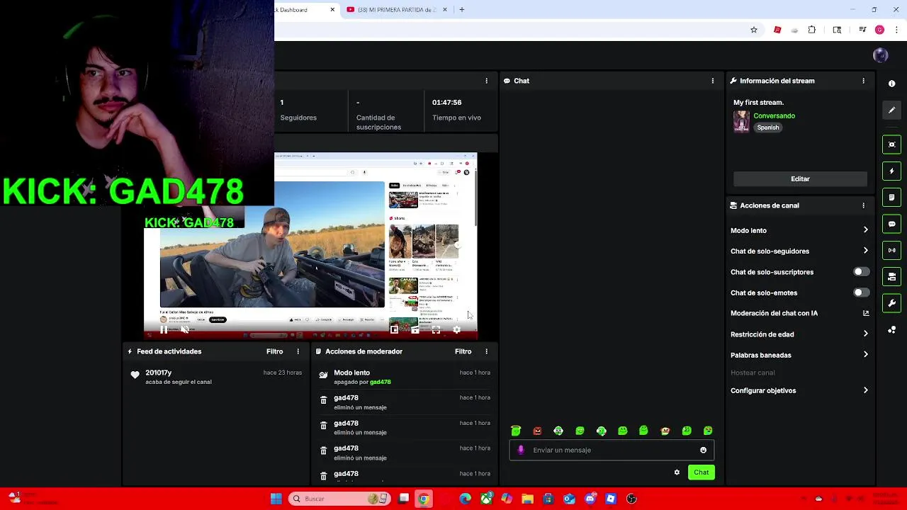Screen dimensions: 907x510
Task: Open the notes page icon in sidebar
Action: tap(891, 197)
